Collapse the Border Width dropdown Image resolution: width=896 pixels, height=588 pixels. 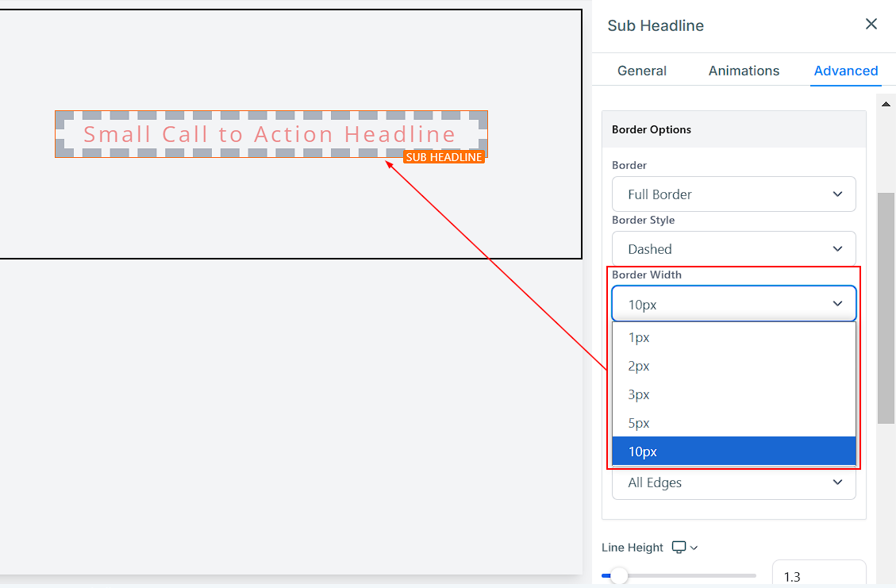point(734,304)
